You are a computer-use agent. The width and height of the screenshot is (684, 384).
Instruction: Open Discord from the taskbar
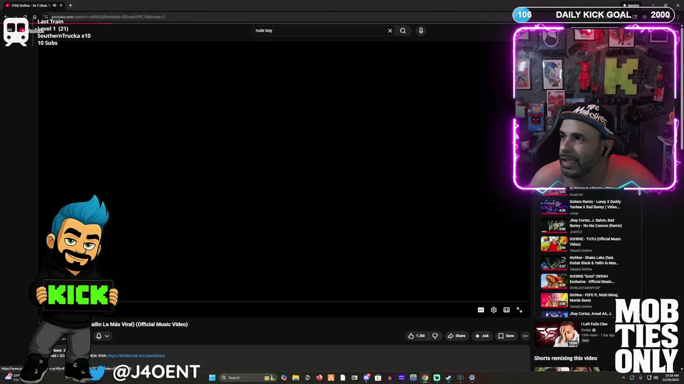[x=366, y=378]
